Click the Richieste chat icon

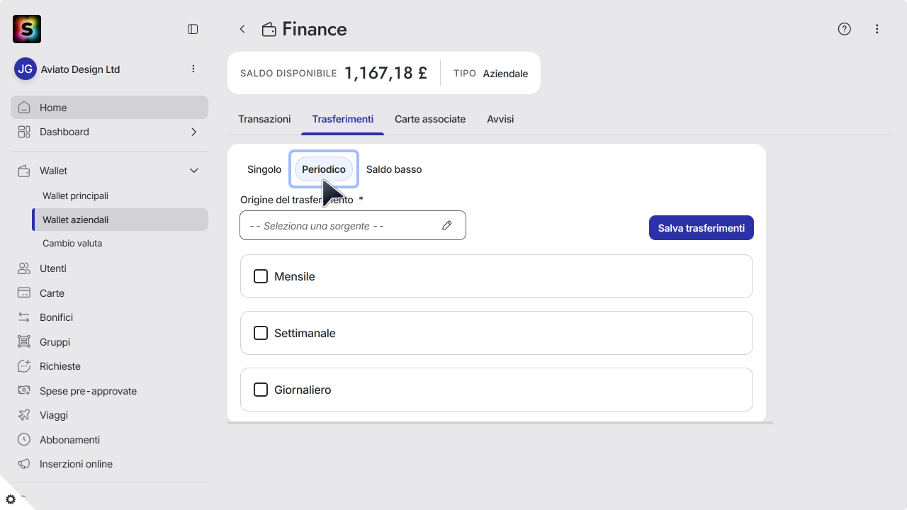[24, 366]
